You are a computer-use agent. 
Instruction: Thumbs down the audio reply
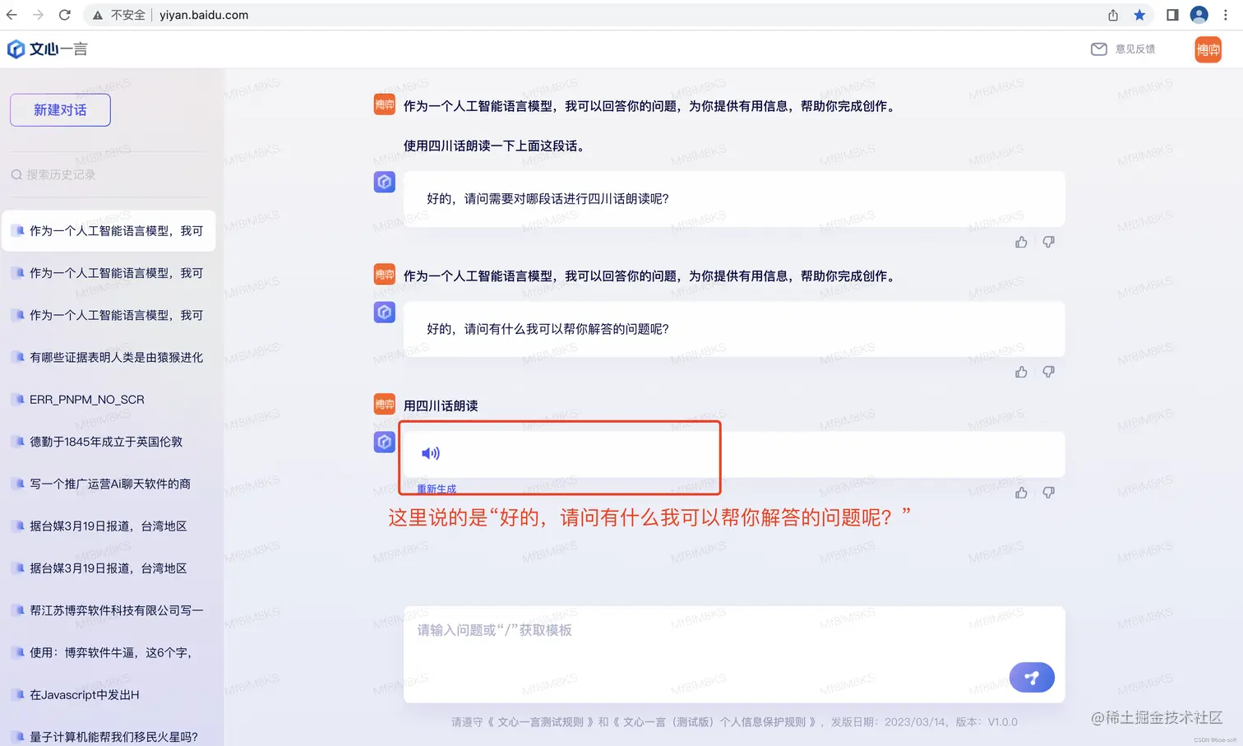pyautogui.click(x=1048, y=493)
